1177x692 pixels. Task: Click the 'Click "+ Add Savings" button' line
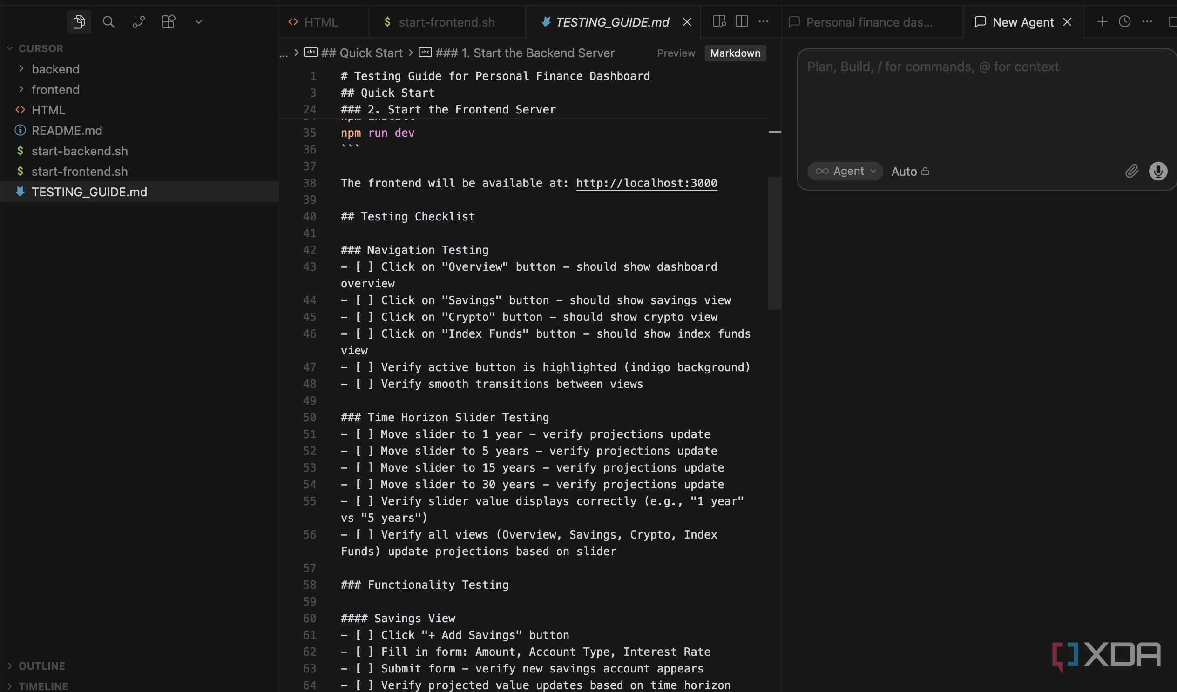[x=455, y=636]
